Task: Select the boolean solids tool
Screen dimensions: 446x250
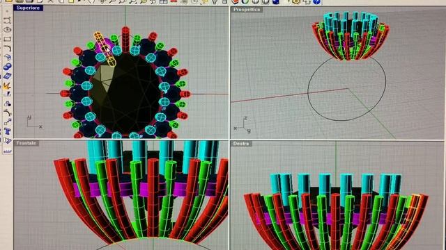Action: pyautogui.click(x=8, y=67)
